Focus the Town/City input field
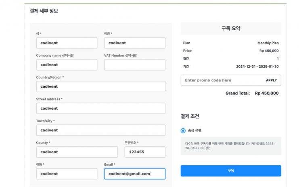299x196 pixels. tap(100, 130)
